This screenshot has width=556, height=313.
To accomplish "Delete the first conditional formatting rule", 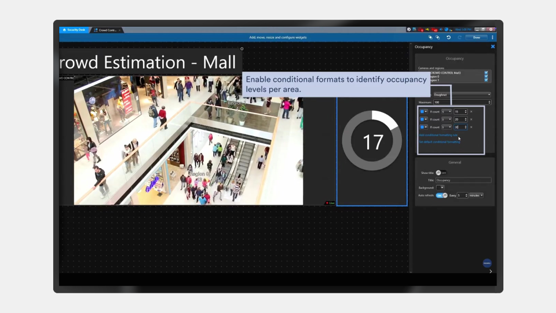I will coord(471,111).
